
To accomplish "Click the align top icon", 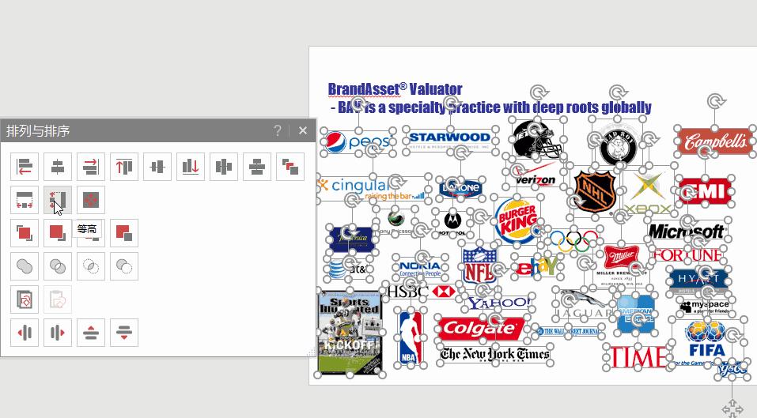I will pos(124,167).
